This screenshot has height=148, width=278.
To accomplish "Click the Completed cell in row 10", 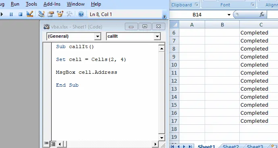I will [259, 65].
